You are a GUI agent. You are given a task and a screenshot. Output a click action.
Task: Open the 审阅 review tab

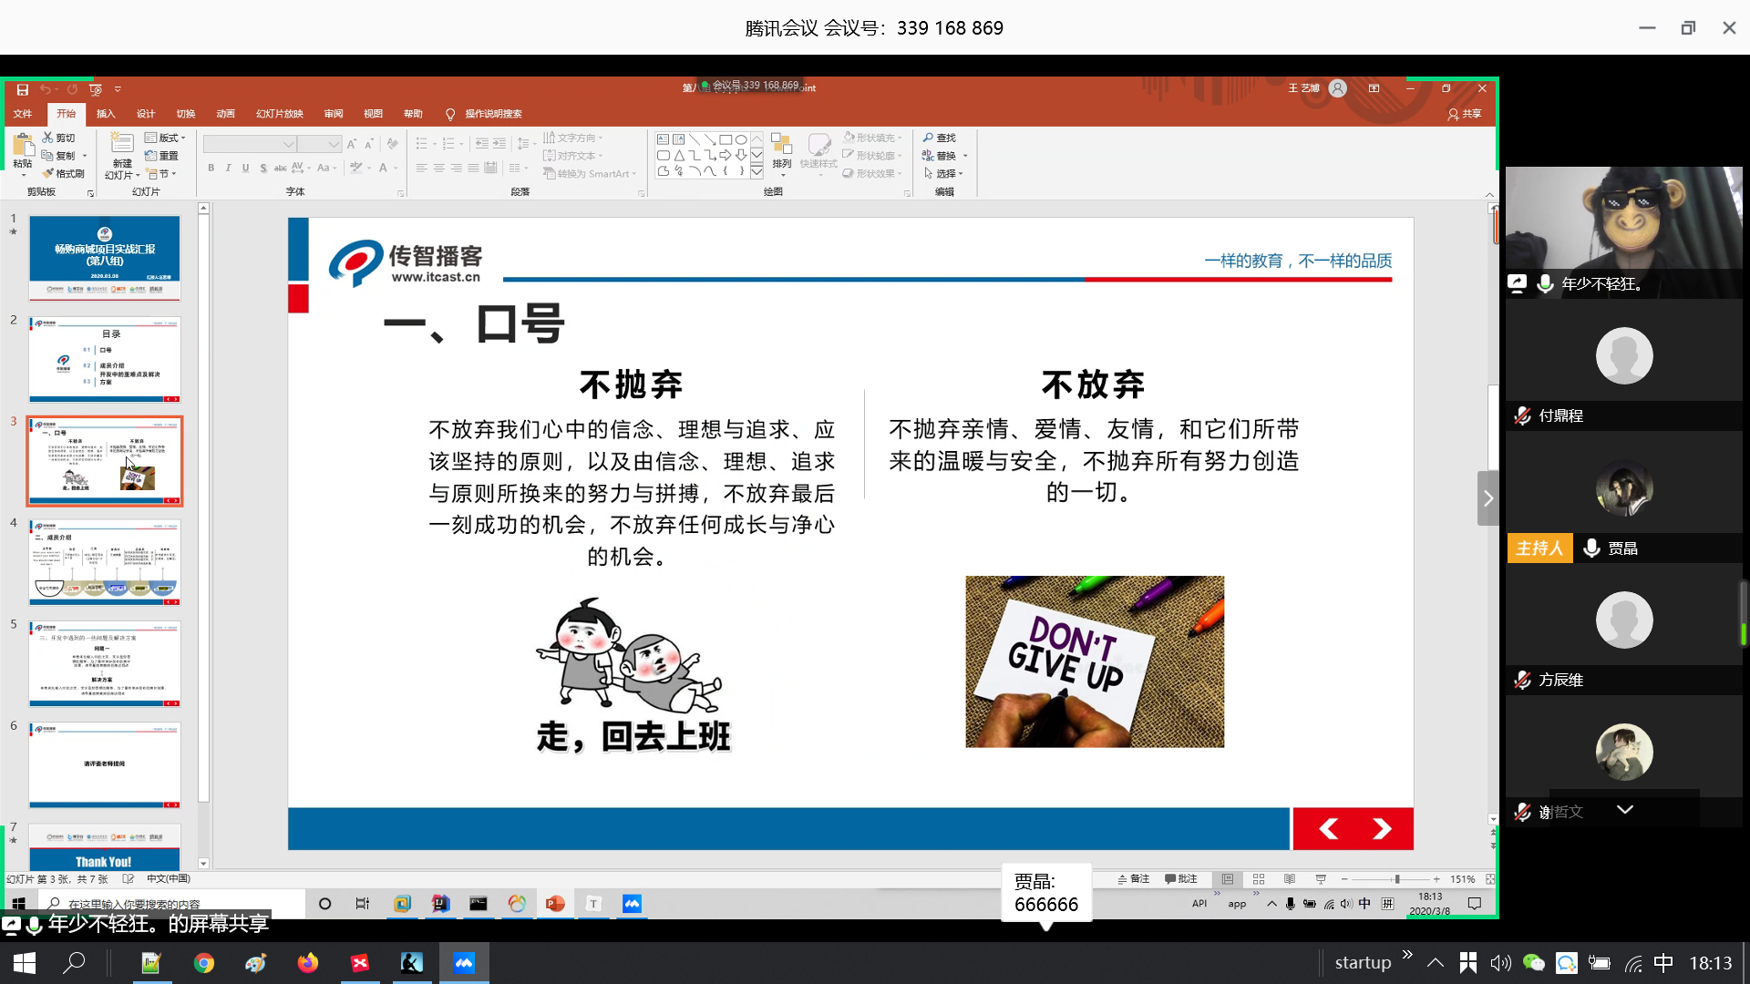334,114
